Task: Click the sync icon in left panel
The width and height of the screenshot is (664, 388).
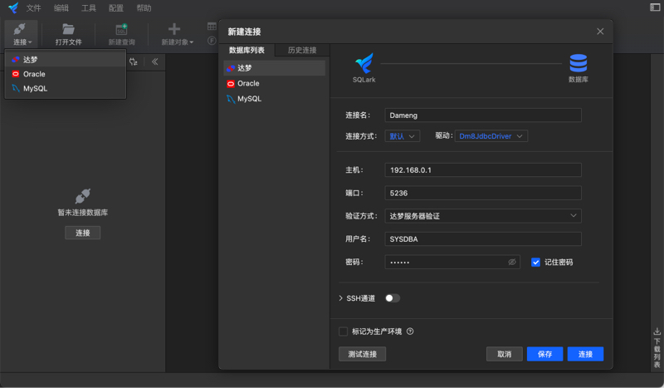Action: click(x=134, y=62)
